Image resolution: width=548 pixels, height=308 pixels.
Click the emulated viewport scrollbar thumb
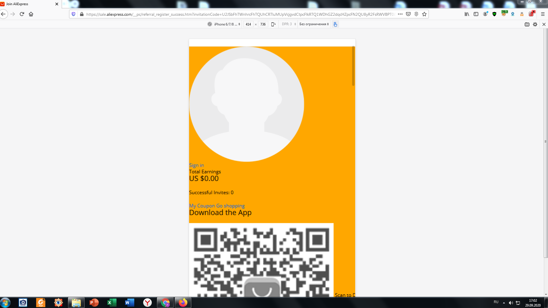tap(353, 66)
